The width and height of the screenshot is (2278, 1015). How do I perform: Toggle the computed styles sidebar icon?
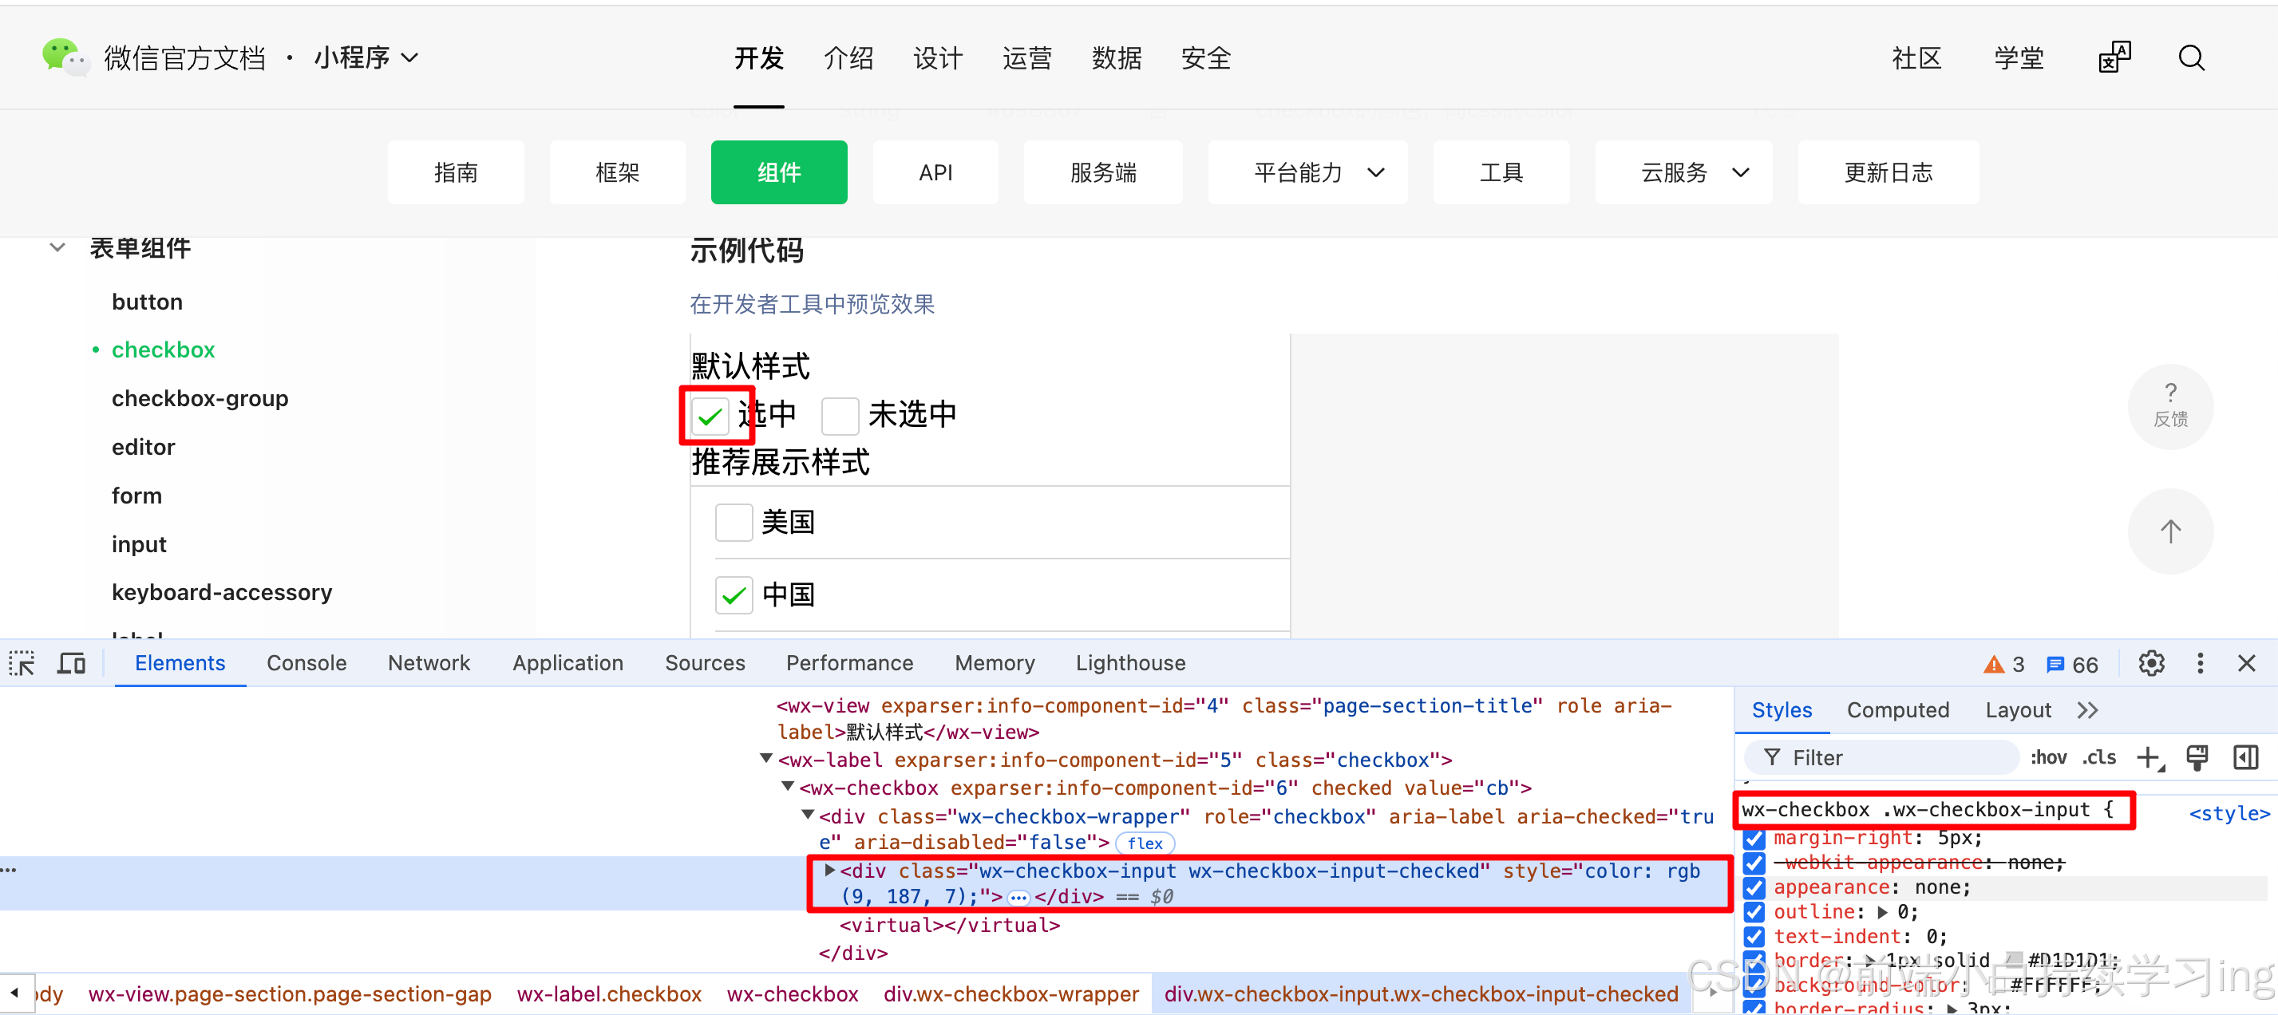[x=2244, y=758]
